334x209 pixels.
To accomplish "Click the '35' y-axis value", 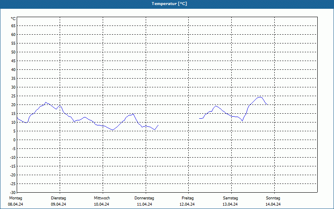I will 13,79.
